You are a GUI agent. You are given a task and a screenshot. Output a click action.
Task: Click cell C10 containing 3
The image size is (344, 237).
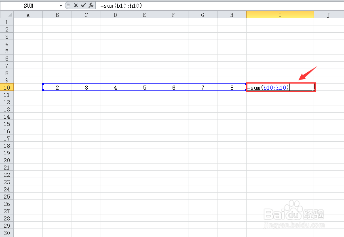(x=86, y=88)
